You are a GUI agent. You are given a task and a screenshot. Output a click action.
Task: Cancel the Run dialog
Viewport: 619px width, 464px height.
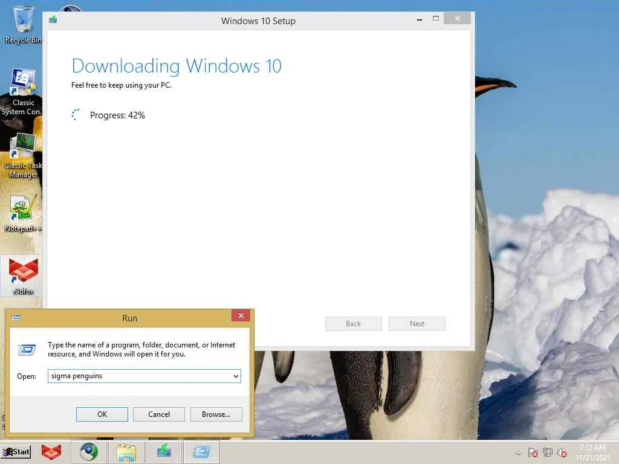pos(159,414)
